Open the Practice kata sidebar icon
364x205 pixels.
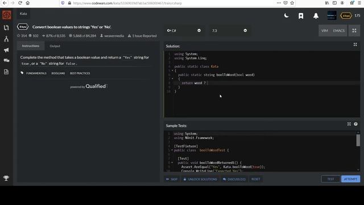click(6, 28)
